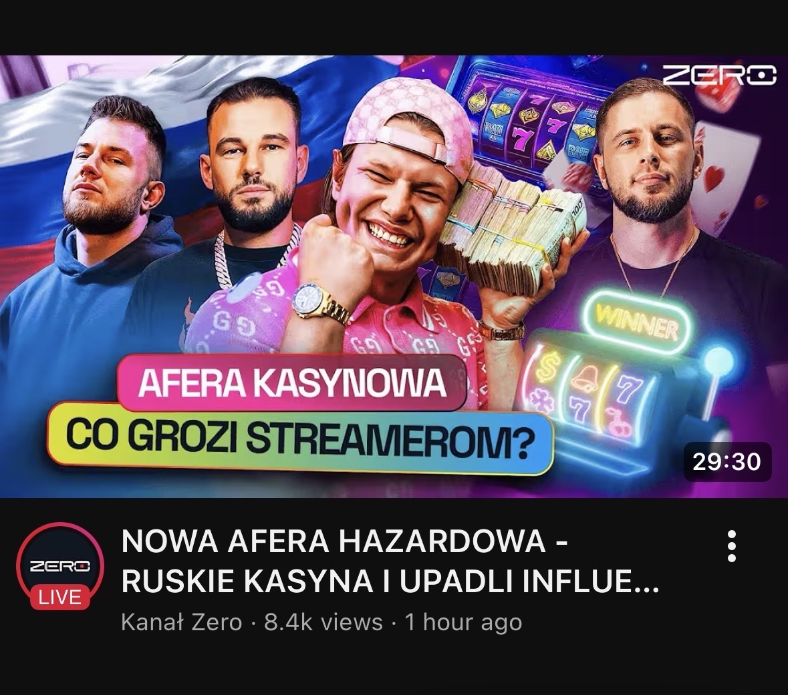Click the 29:30 duration badge

coord(727,461)
